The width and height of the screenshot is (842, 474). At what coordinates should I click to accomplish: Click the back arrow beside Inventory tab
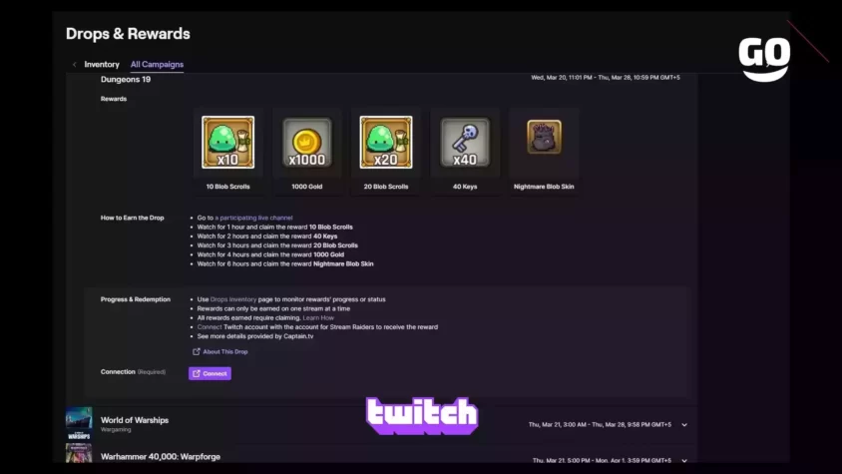[x=74, y=65]
